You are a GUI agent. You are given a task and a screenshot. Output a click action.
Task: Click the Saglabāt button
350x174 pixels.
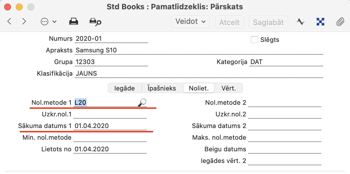click(268, 22)
